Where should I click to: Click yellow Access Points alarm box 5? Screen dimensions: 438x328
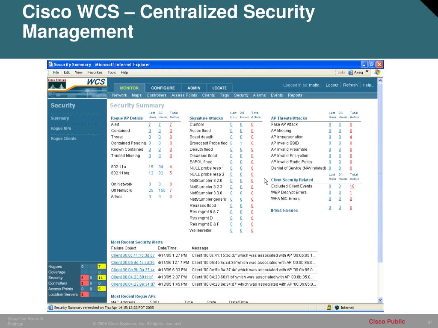[x=101, y=289]
